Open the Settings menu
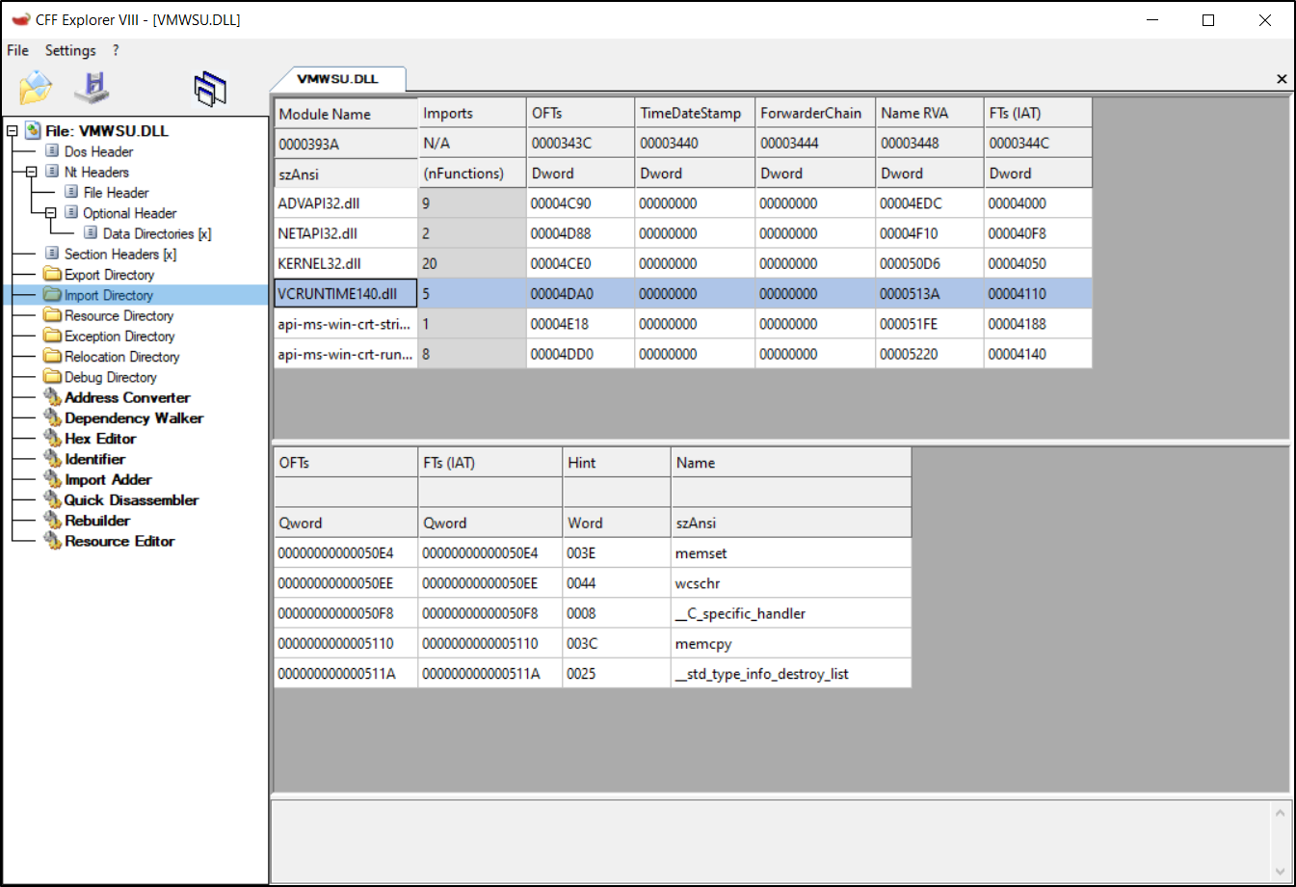 pos(70,50)
